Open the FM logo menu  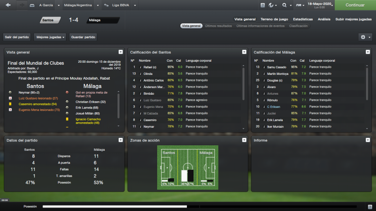click(x=300, y=5)
